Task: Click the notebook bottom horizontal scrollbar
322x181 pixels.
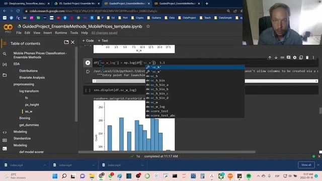Action: click(x=167, y=152)
